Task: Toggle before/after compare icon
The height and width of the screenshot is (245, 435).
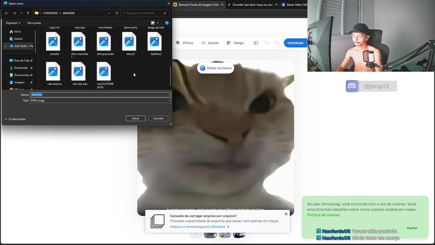Action: click(x=256, y=43)
